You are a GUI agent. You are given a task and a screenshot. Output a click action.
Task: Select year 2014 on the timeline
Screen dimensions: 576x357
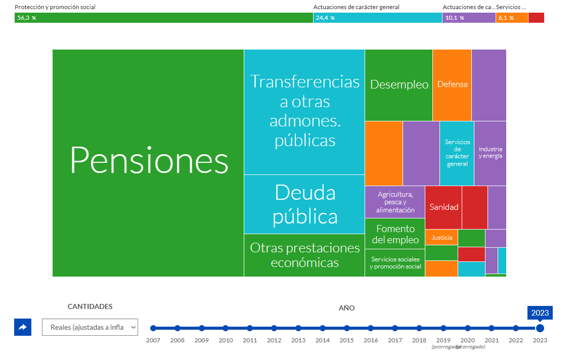tap(323, 328)
